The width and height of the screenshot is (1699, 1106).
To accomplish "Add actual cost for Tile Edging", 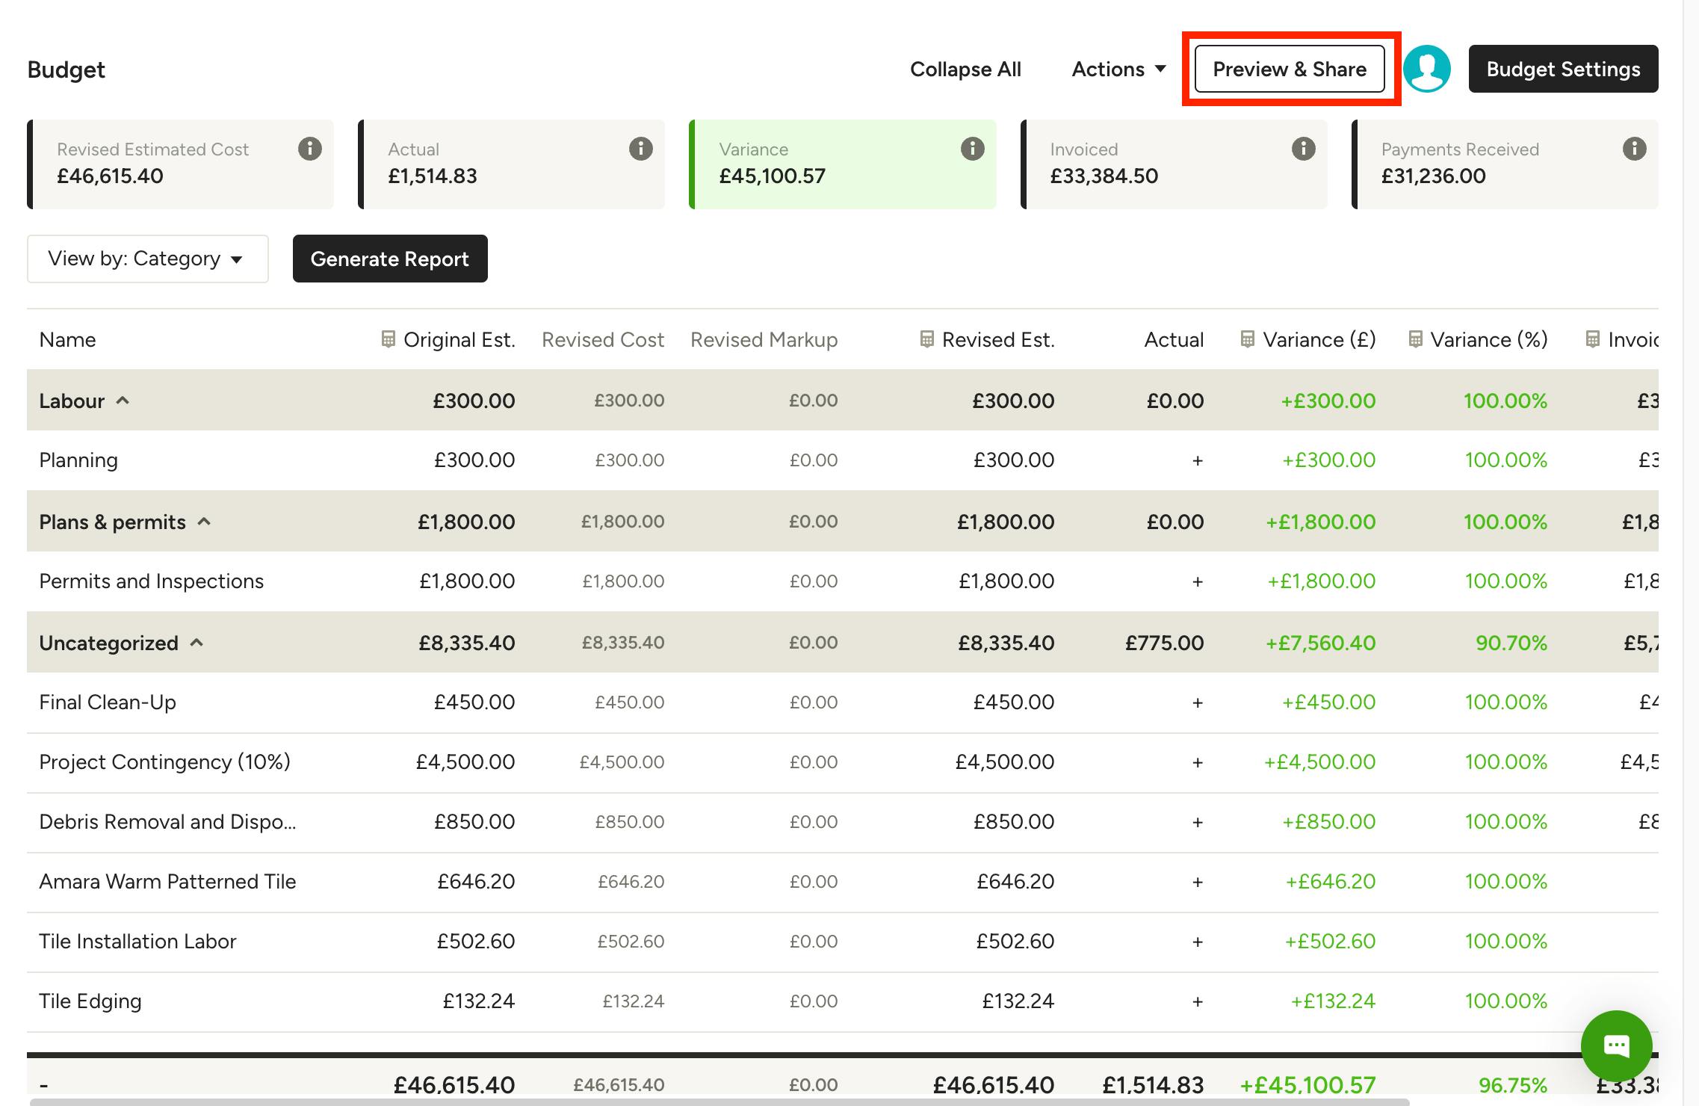I will coord(1198,1001).
